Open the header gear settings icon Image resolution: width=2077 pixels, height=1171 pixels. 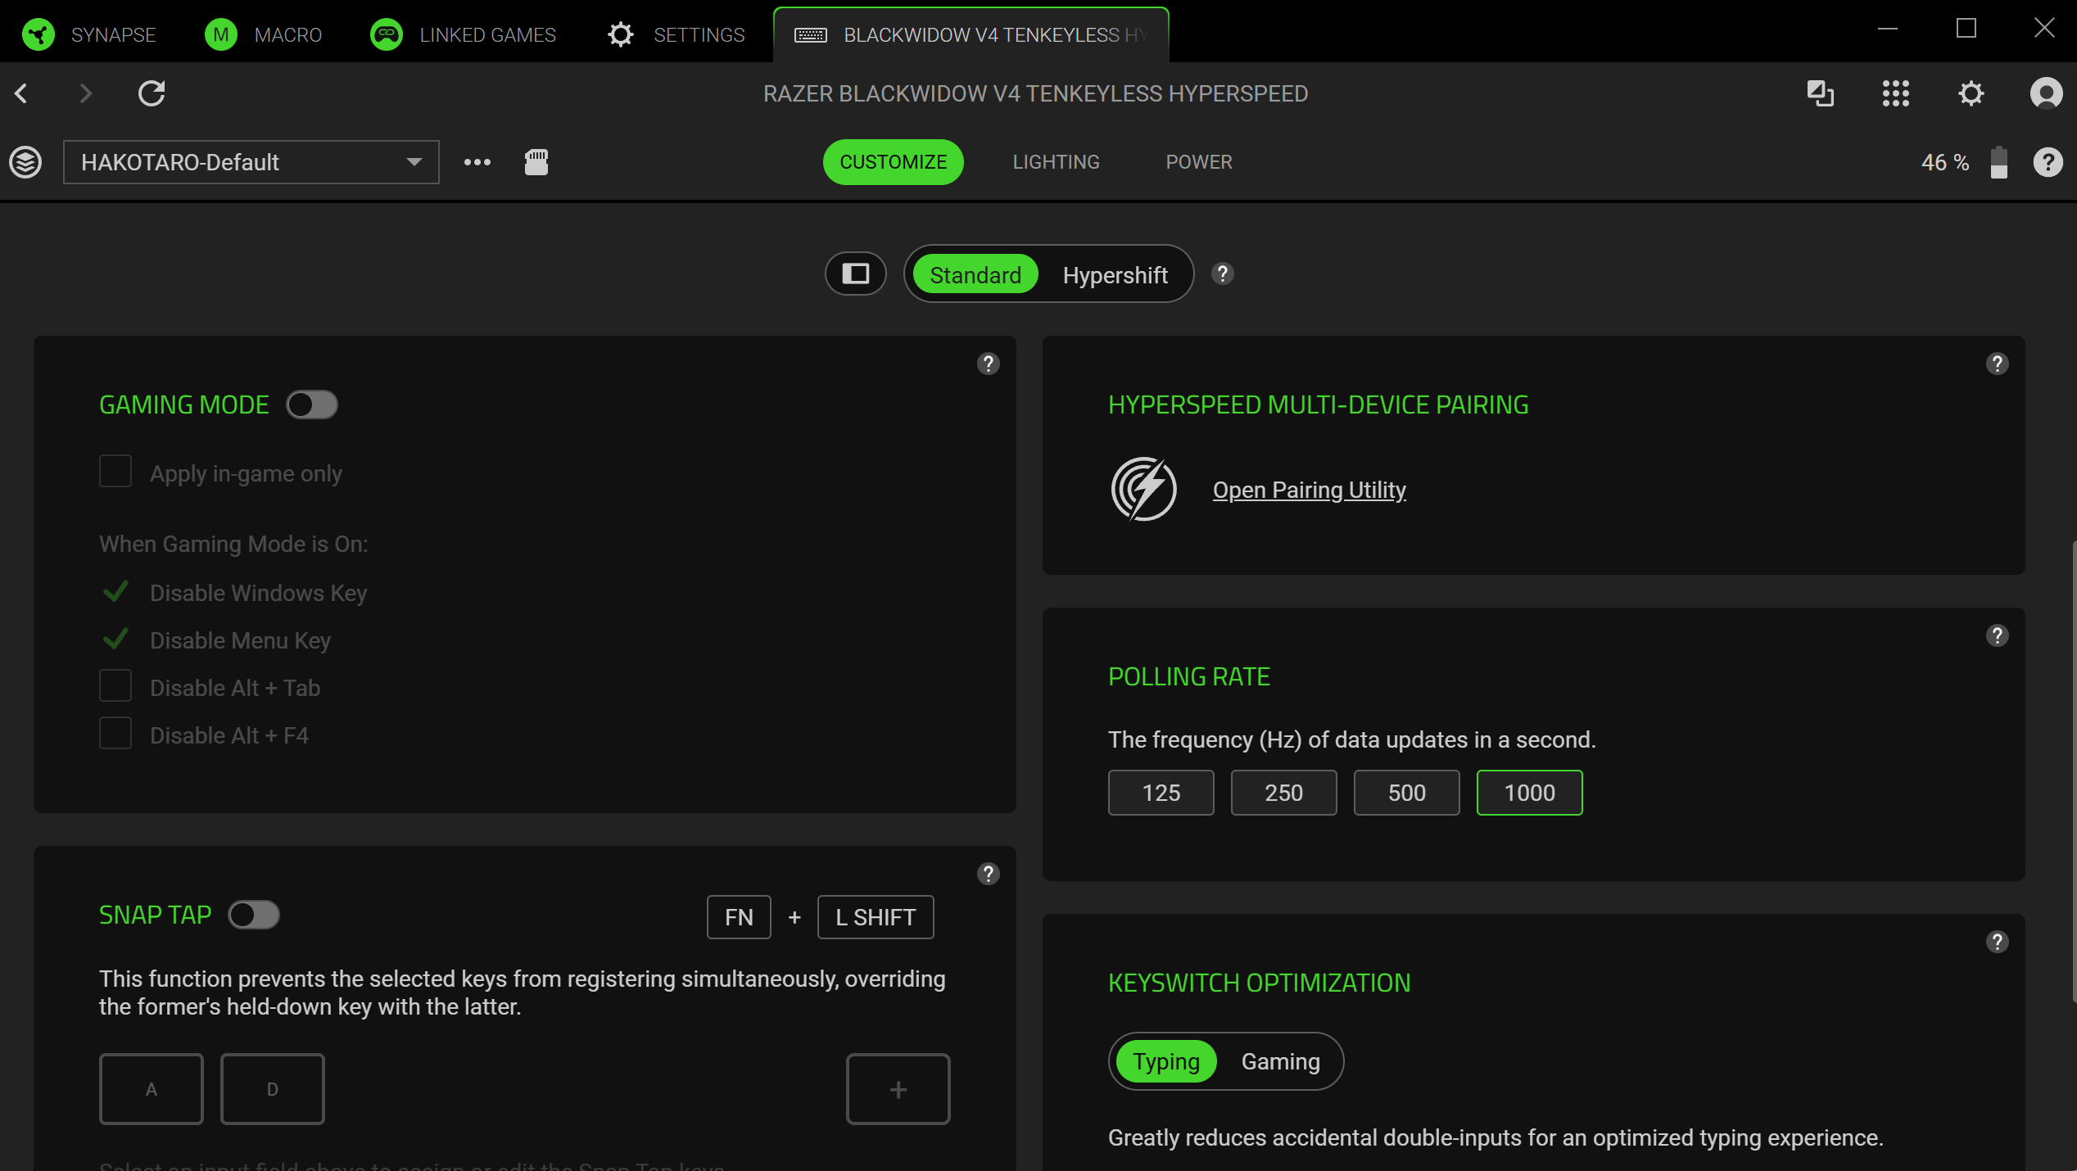click(x=1971, y=93)
